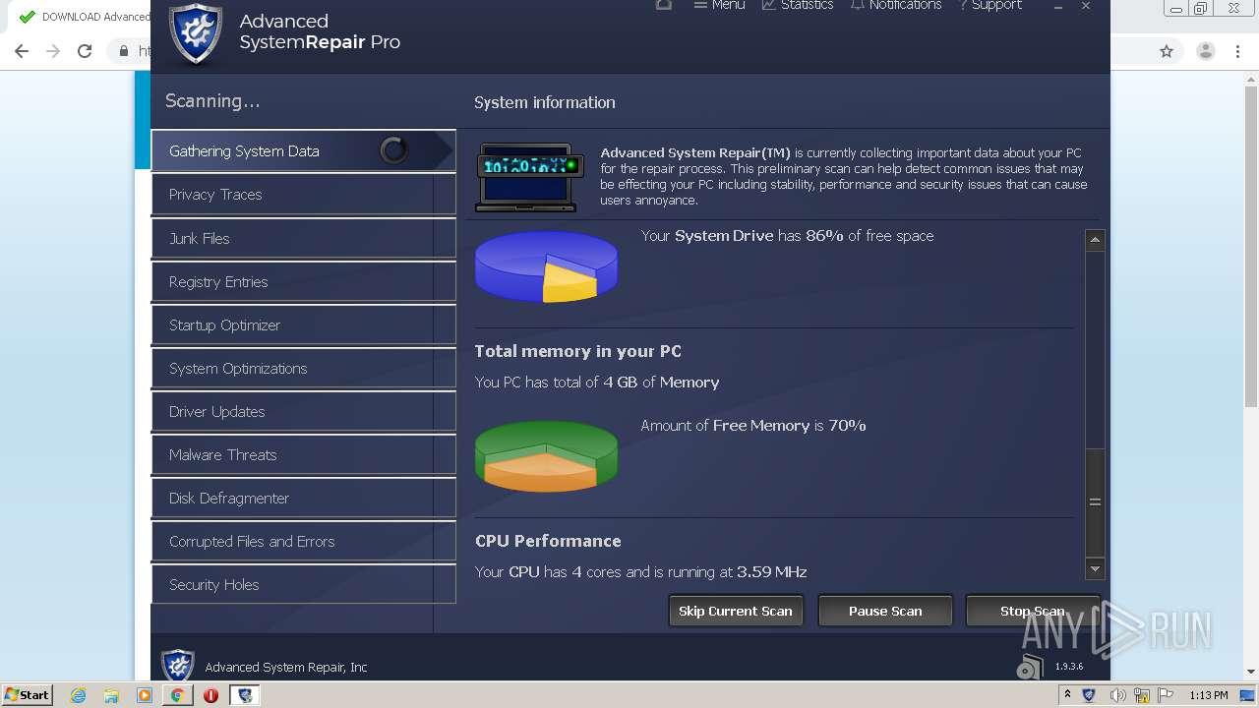The image size is (1259, 708).
Task: Select Disk Defragmenter scan step
Action: coord(303,498)
